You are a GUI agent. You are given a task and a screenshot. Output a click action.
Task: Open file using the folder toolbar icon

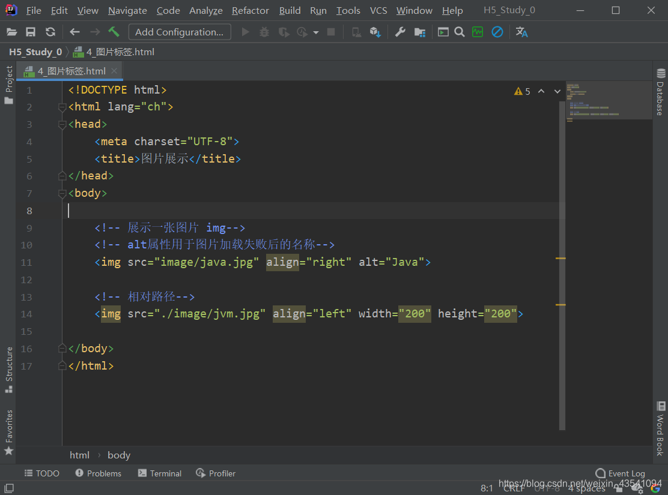click(x=11, y=32)
